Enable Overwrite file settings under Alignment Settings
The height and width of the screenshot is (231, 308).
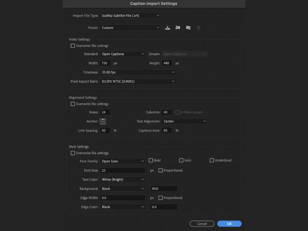point(73,104)
